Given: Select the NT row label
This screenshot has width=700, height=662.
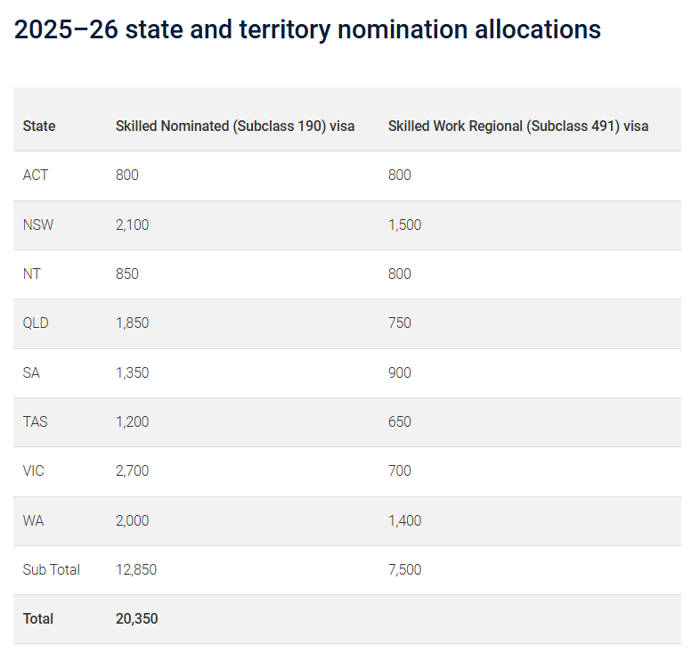Looking at the screenshot, I should coord(31,274).
